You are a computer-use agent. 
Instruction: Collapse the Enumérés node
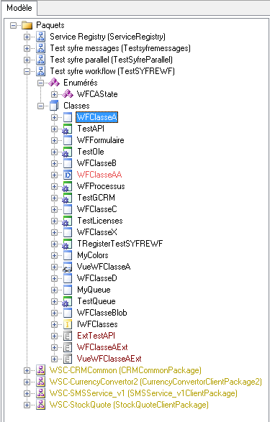point(40,83)
